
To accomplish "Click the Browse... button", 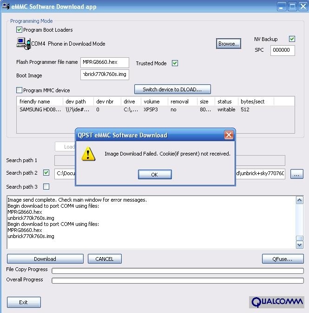I will [228, 43].
